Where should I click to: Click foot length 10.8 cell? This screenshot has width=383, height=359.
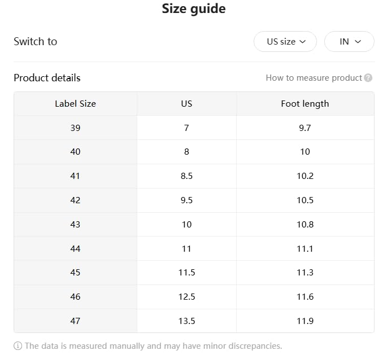304,225
